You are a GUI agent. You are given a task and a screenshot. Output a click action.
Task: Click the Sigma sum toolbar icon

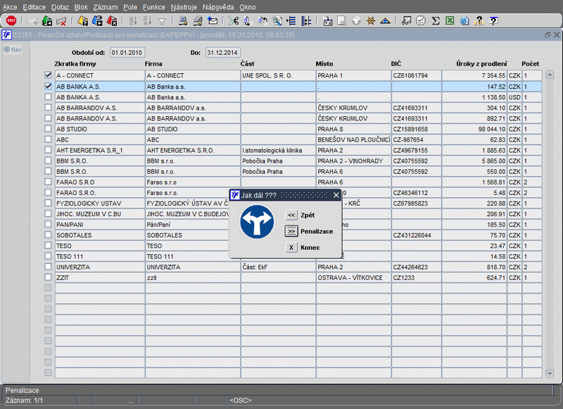pyautogui.click(x=436, y=20)
